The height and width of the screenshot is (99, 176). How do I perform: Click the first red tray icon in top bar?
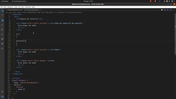pyautogui.click(x=151, y=1)
